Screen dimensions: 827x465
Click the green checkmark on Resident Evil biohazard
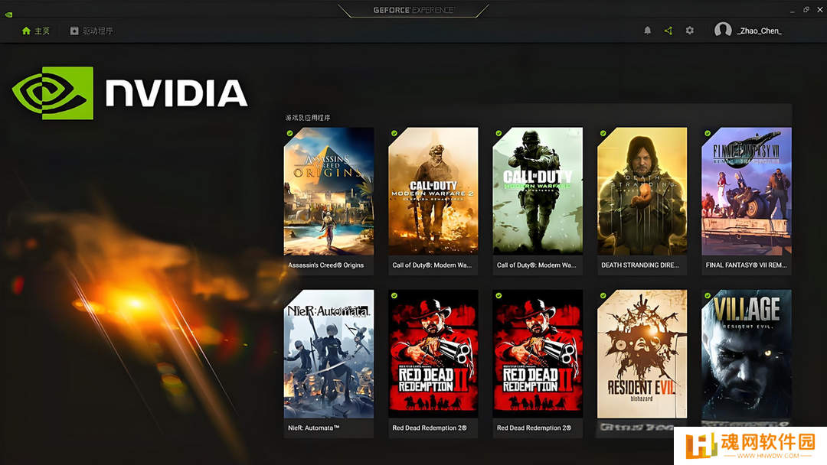pyautogui.click(x=603, y=295)
